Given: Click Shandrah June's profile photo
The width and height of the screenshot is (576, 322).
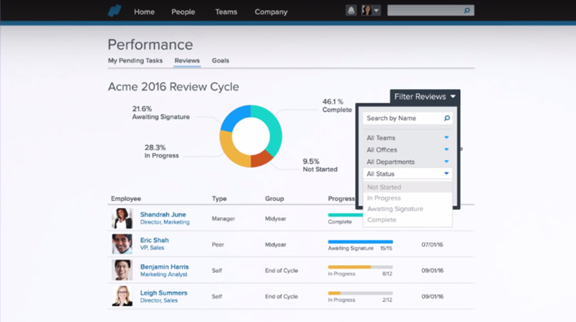Looking at the screenshot, I should pos(122,218).
